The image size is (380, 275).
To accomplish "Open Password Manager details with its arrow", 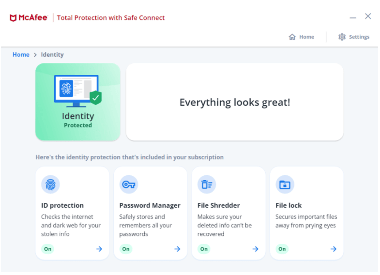I will (x=177, y=249).
